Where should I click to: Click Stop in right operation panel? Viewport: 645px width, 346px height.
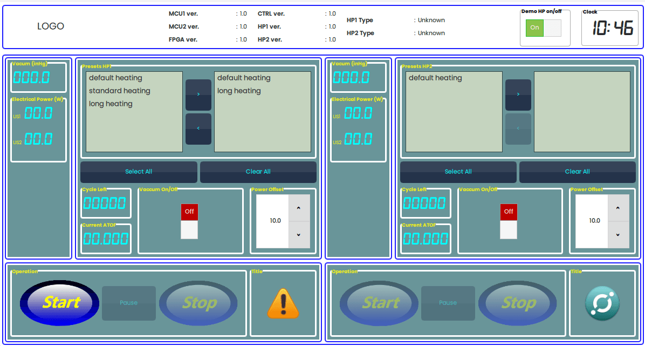(518, 303)
